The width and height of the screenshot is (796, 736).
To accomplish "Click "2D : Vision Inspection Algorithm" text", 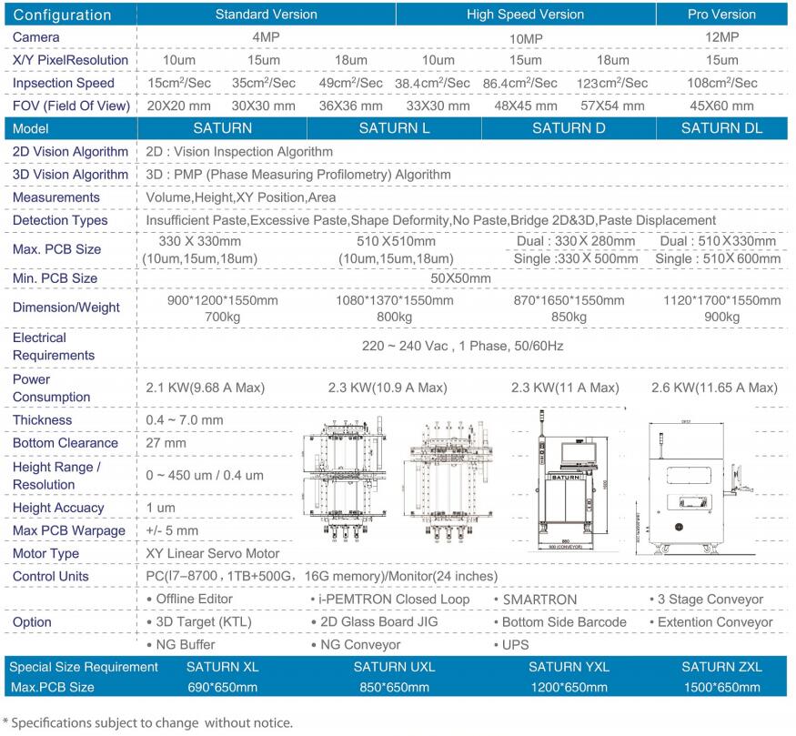I will (239, 152).
